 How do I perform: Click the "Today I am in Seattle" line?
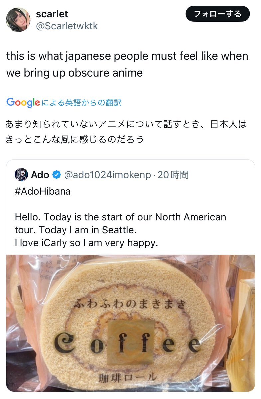88,230
